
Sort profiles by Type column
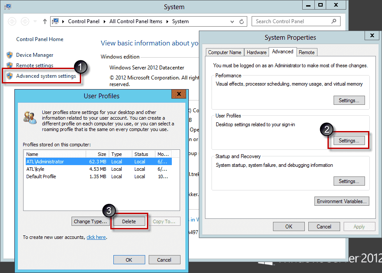click(120, 154)
